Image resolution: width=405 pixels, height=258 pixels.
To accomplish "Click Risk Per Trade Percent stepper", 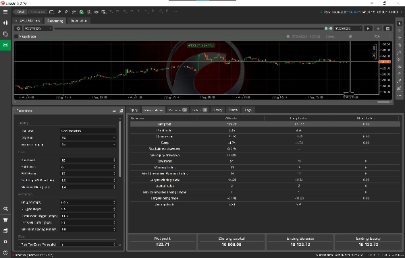I will tap(114, 245).
